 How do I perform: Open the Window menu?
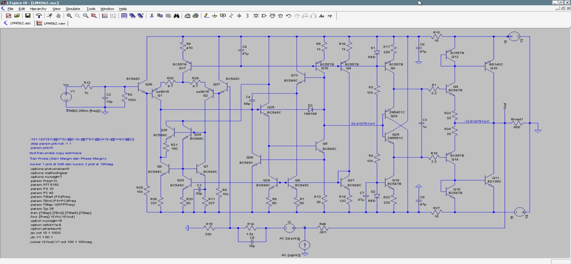107,9
